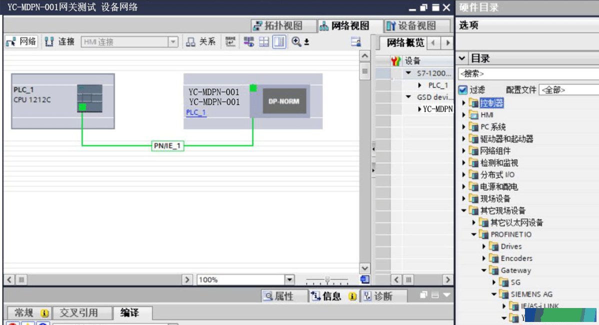
Task: Click the save window settings icon
Action: point(355,41)
